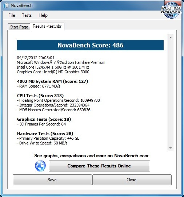Click the See graphs on NovaBench.com text
The image size is (184, 197).
tap(92, 156)
